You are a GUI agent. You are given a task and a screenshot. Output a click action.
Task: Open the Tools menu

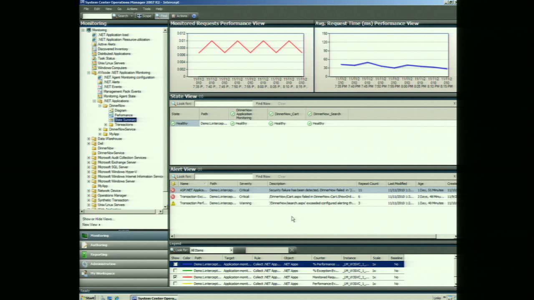146,9
